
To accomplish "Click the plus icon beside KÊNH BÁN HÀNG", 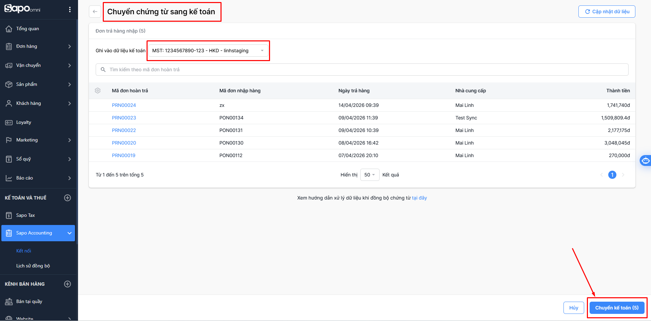I will point(68,284).
